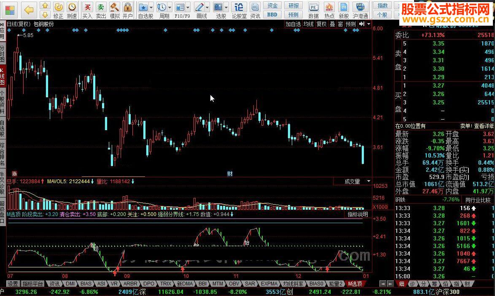Toggle the 窗 window option
495x296 pixels.
tap(340, 24)
